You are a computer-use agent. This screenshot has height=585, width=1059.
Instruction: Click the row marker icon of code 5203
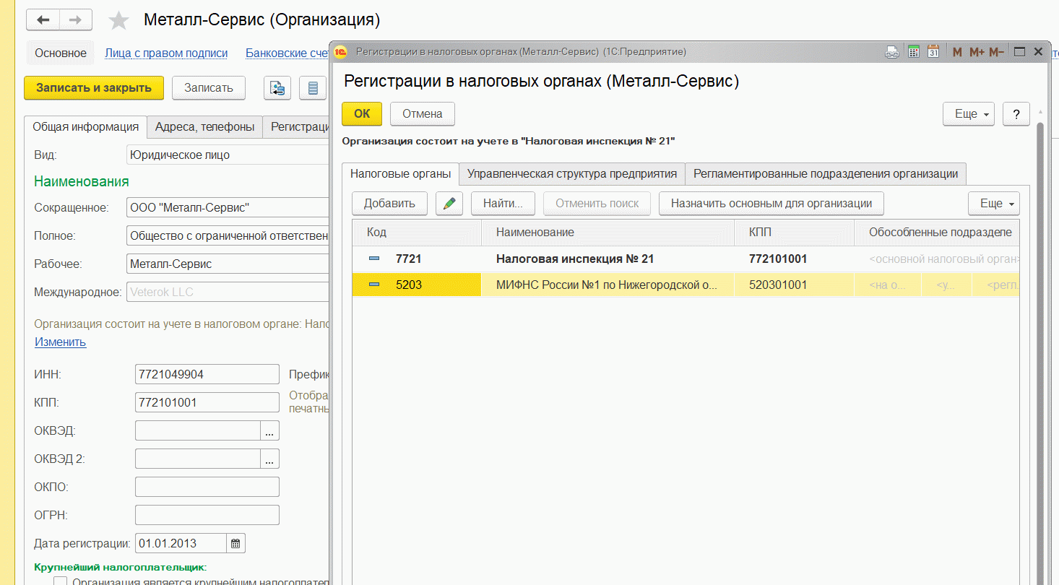(373, 285)
